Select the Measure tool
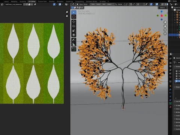Image resolution: width=180 pixels, height=135 pixels. point(74,44)
